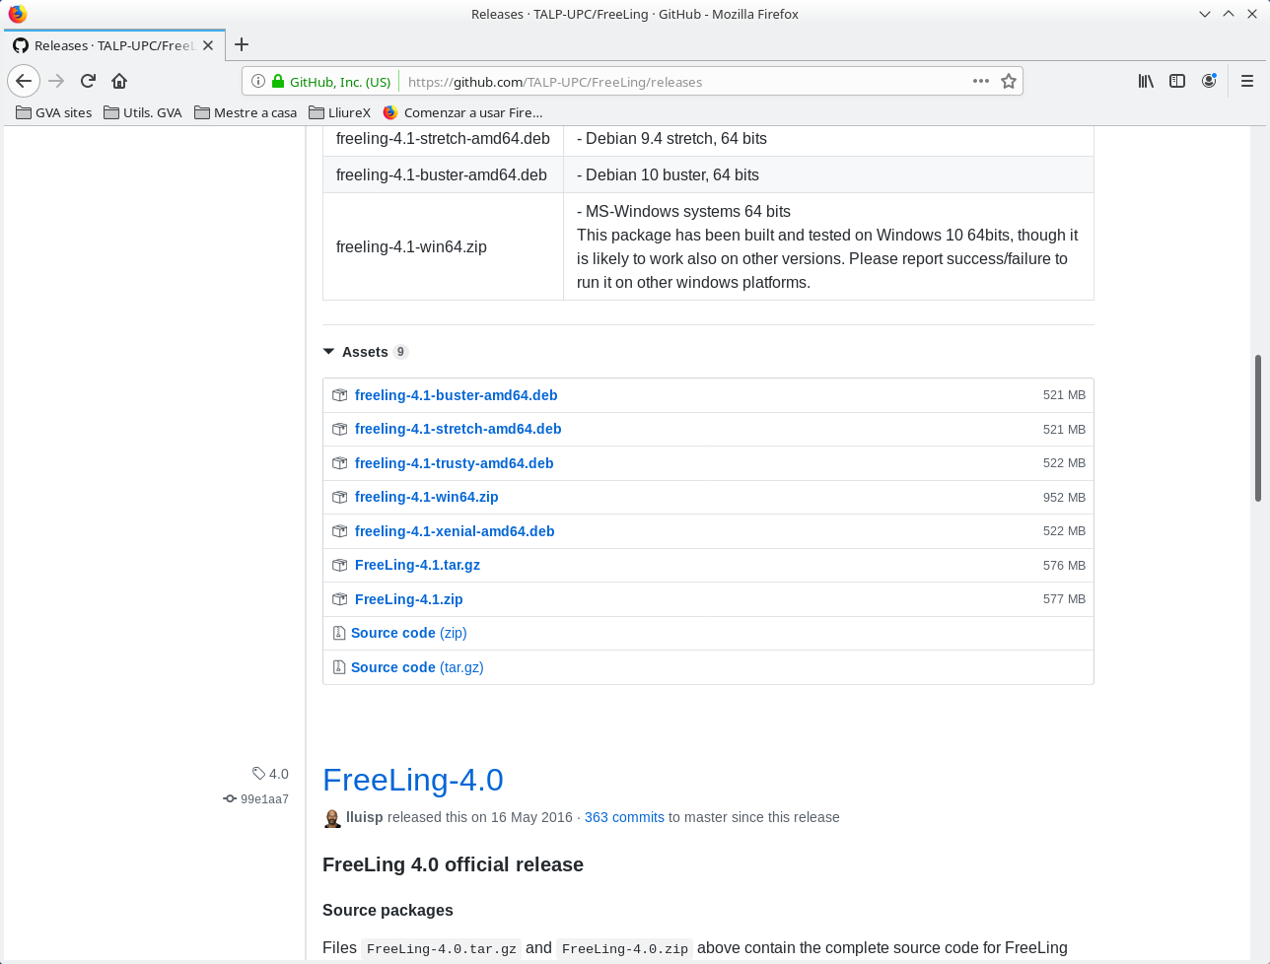The height and width of the screenshot is (964, 1270).
Task: Open lluisp user profile
Action: (364, 817)
